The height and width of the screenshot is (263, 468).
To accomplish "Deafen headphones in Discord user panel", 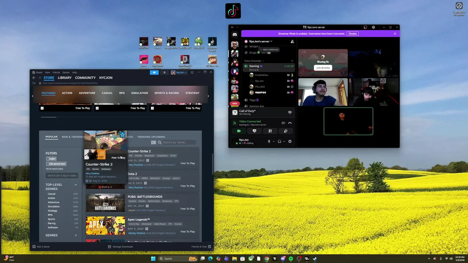I will [279, 141].
